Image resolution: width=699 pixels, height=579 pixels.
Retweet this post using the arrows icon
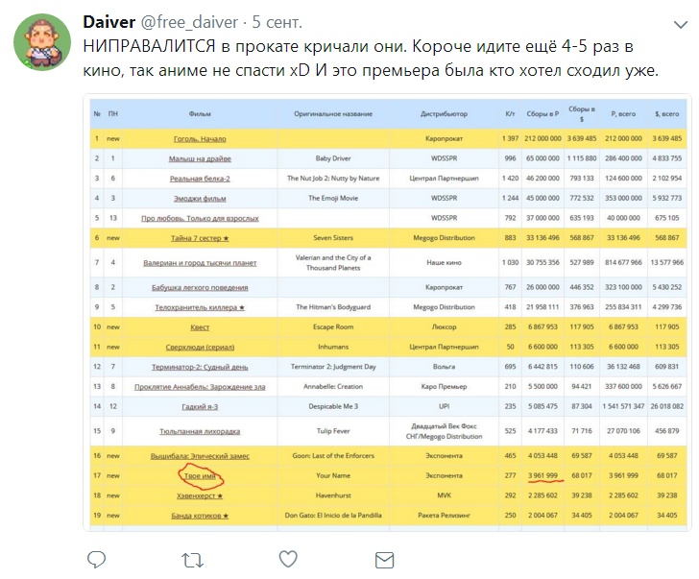click(x=193, y=560)
